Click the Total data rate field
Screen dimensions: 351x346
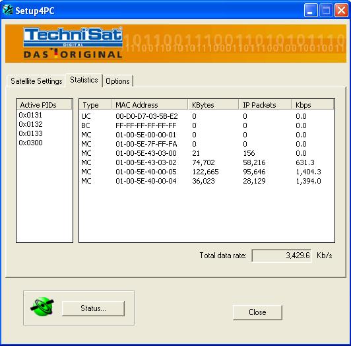282,256
